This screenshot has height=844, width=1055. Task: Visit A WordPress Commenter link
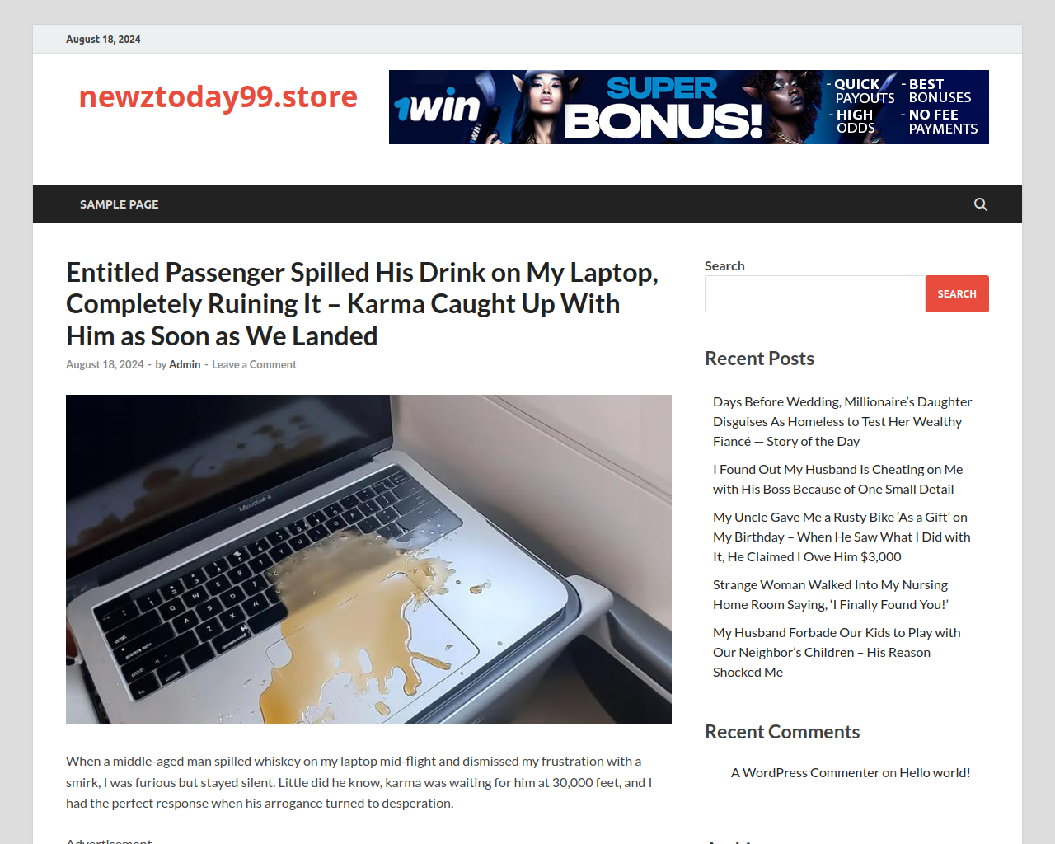pyautogui.click(x=805, y=772)
